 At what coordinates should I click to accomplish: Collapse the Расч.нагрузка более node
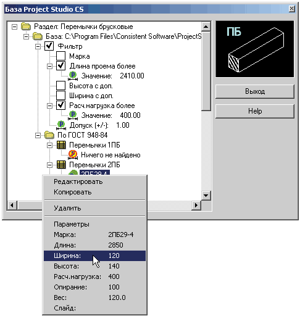pos(49,106)
